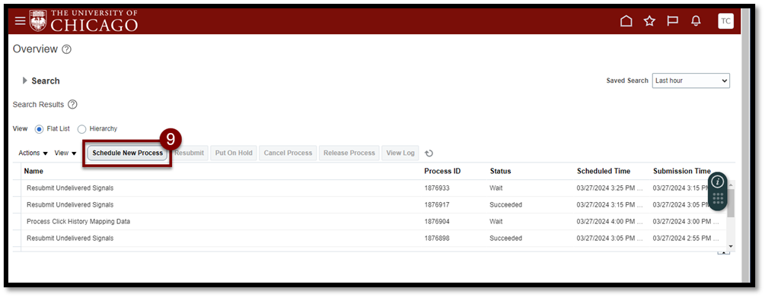This screenshot has height=297, width=765.
Task: Go to the Home icon
Action: click(626, 21)
